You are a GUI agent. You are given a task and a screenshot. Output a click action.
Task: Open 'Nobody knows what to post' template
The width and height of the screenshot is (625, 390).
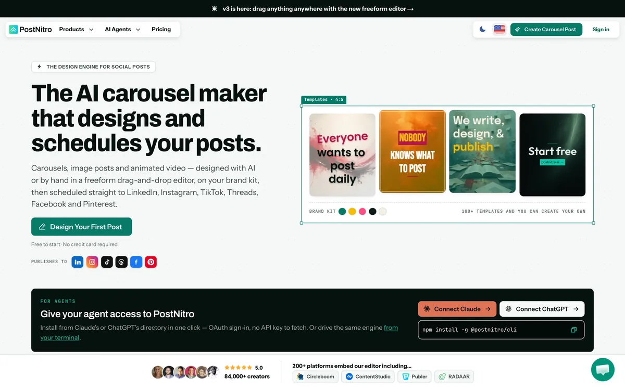pyautogui.click(x=413, y=151)
